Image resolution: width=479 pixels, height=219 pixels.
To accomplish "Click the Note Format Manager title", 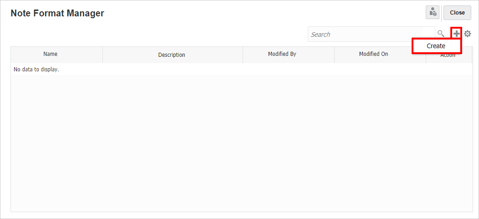I will [57, 14].
